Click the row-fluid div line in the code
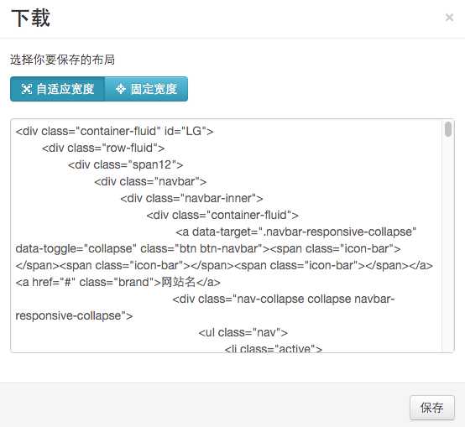 tap(103, 148)
